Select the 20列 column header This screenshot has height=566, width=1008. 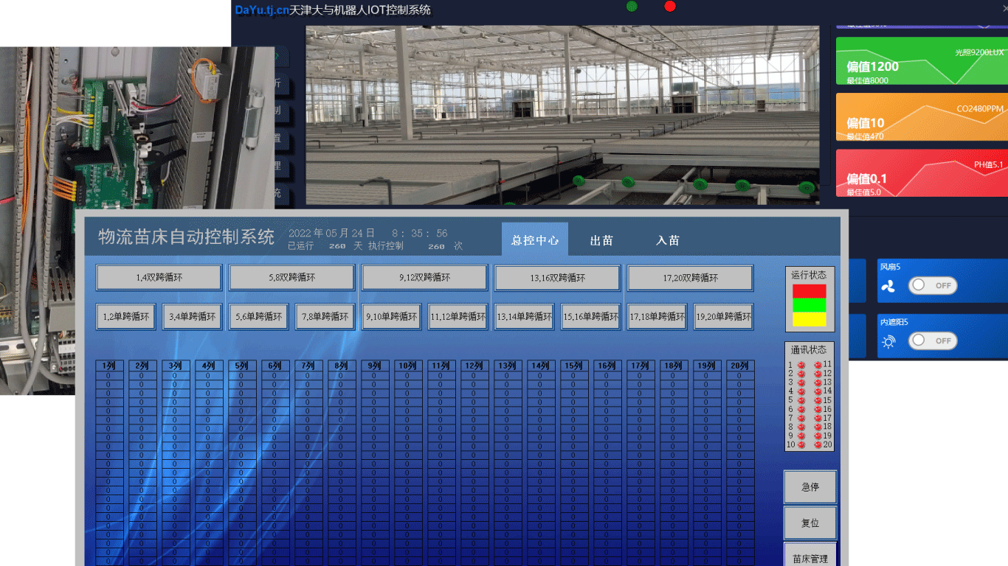(x=739, y=366)
